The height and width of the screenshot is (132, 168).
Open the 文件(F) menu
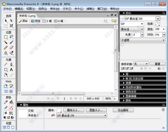pyautogui.click(x=7, y=9)
